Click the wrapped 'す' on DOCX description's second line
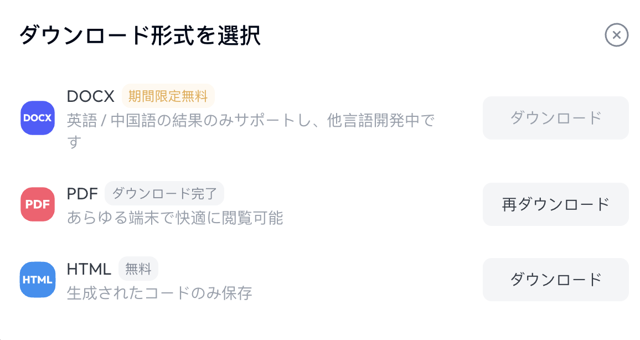The image size is (640, 340). (x=74, y=142)
